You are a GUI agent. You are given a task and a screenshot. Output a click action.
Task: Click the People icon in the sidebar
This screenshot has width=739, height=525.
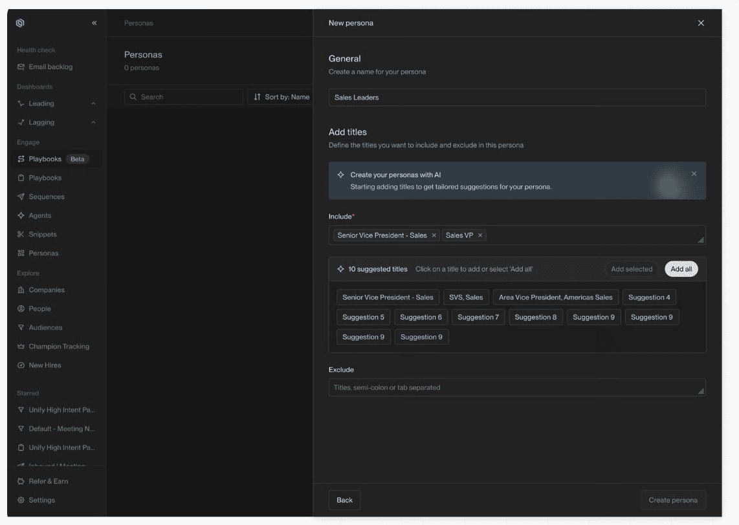[x=21, y=309]
